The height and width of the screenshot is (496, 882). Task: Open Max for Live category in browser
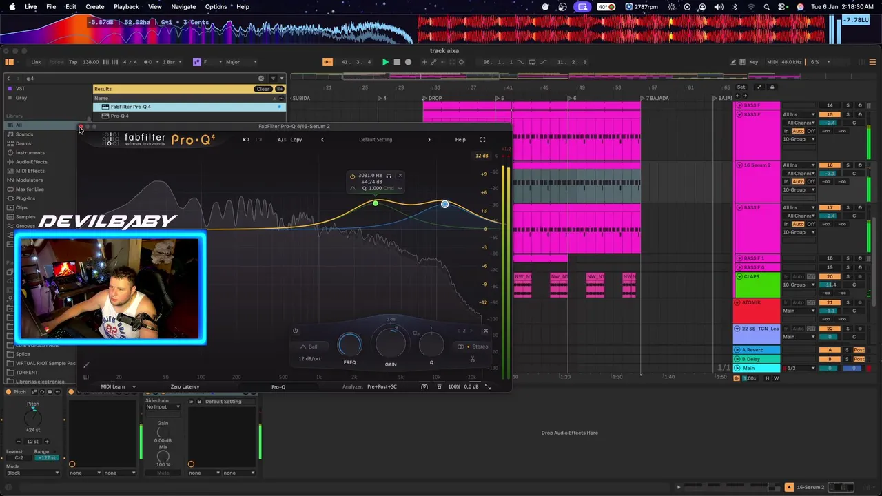pyautogui.click(x=30, y=189)
